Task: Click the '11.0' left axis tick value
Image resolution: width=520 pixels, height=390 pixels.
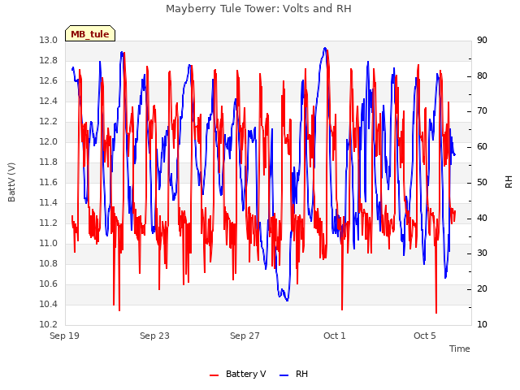Action: [x=49, y=244]
